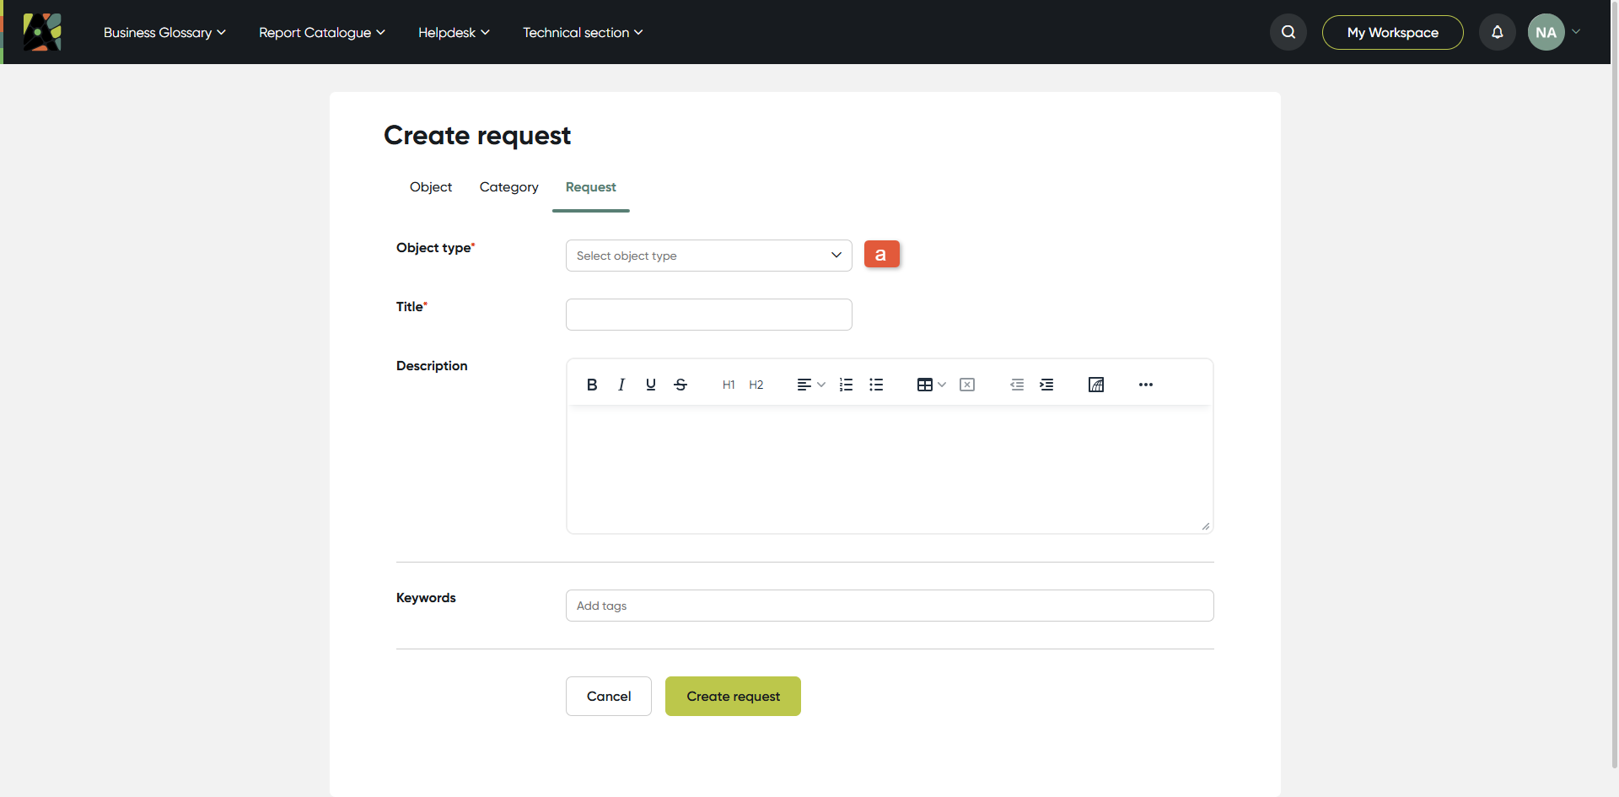Open the Select object type dropdown
Image resolution: width=1619 pixels, height=797 pixels.
[x=709, y=256]
